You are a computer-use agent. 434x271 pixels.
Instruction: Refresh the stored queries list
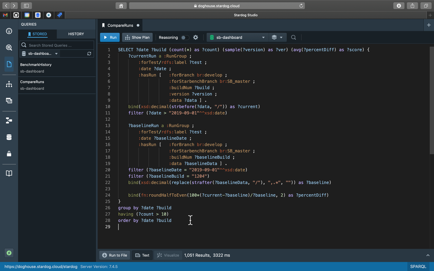[x=89, y=54]
